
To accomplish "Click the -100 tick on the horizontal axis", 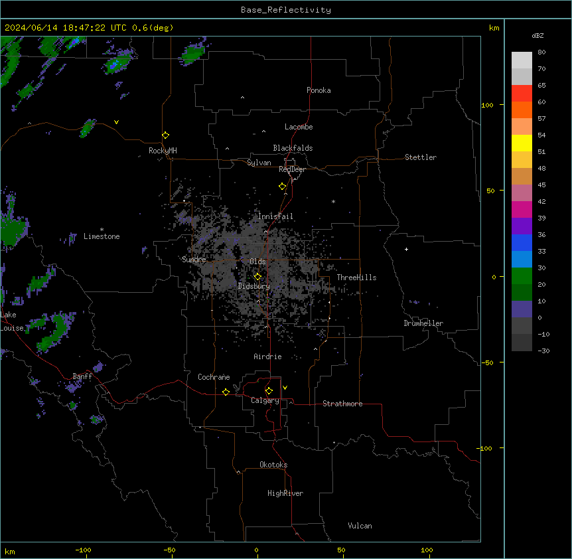I will click(83, 550).
